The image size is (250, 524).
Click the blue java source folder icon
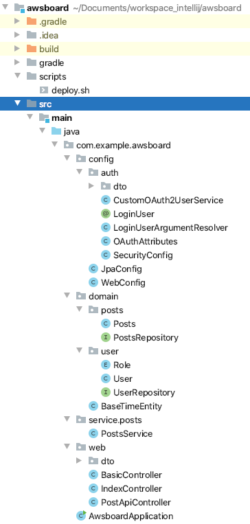click(x=56, y=131)
